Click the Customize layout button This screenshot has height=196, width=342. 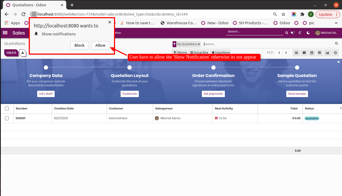tap(130, 94)
